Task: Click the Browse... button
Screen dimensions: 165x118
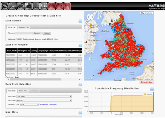Action: coord(37,33)
